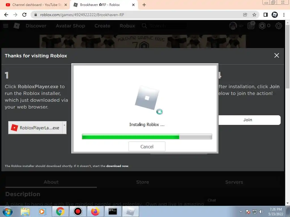Click the Join button
The image size is (290, 217).
pos(249,120)
